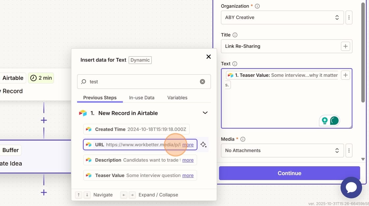Clear the search field using the circled X
The image size is (369, 206).
[202, 82]
